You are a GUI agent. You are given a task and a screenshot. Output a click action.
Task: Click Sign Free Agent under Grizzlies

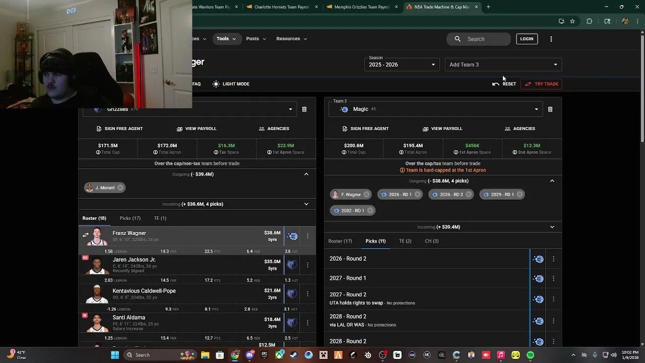[x=119, y=129]
